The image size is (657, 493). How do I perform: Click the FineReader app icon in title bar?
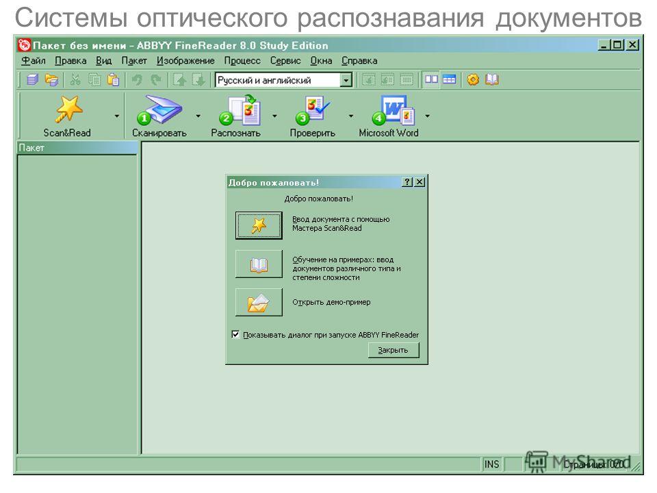(x=25, y=45)
